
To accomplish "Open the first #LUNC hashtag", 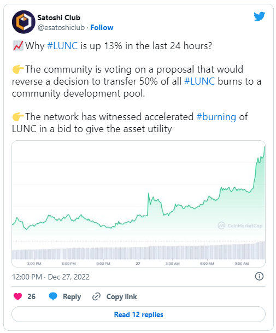I will (x=62, y=46).
